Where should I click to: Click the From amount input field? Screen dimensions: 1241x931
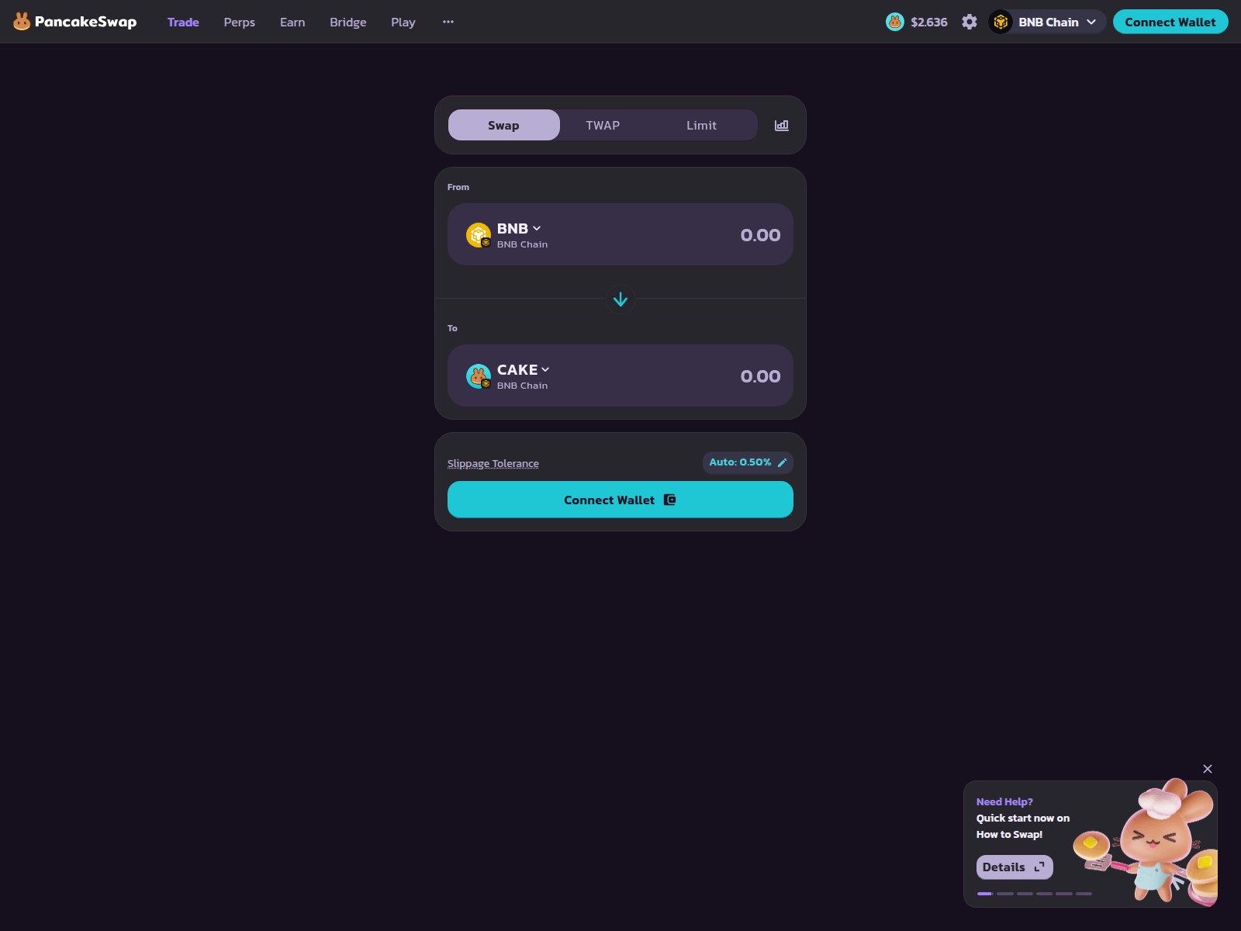(x=760, y=235)
